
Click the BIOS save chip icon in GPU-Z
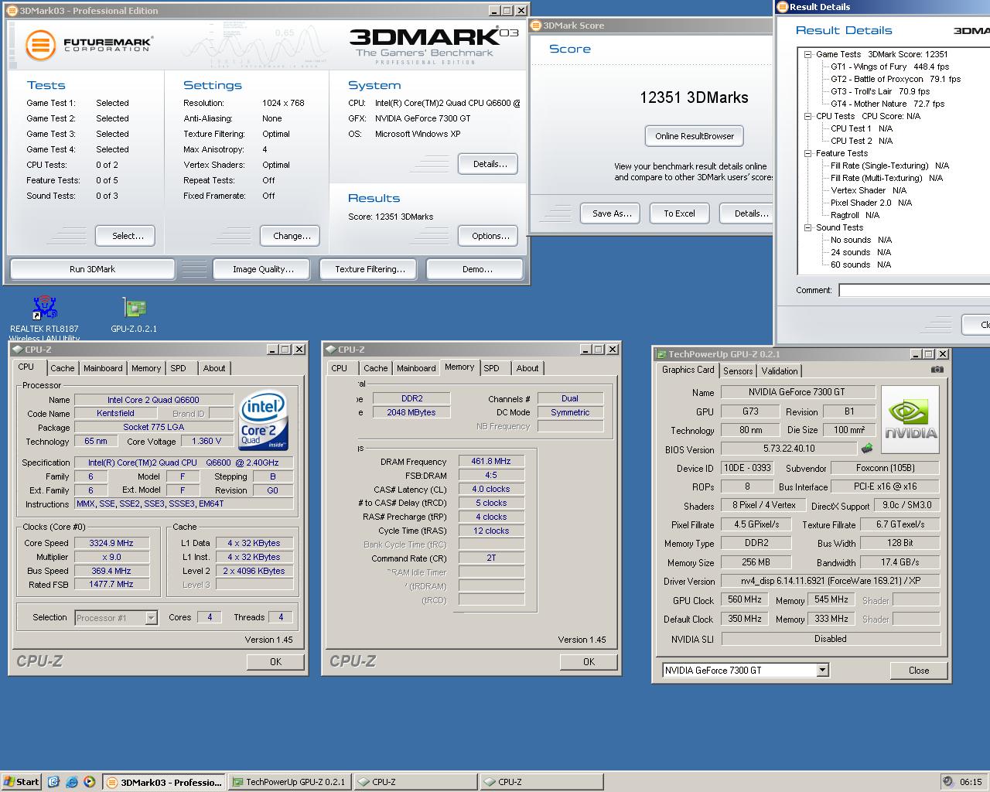point(867,448)
